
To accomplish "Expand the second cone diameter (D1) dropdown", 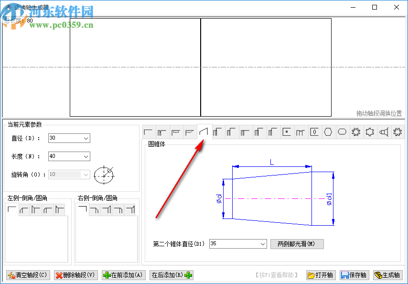I will [x=262, y=244].
